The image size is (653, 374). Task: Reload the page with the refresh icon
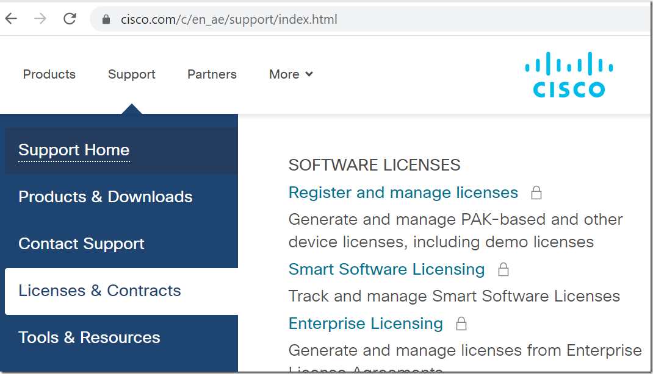tap(70, 19)
